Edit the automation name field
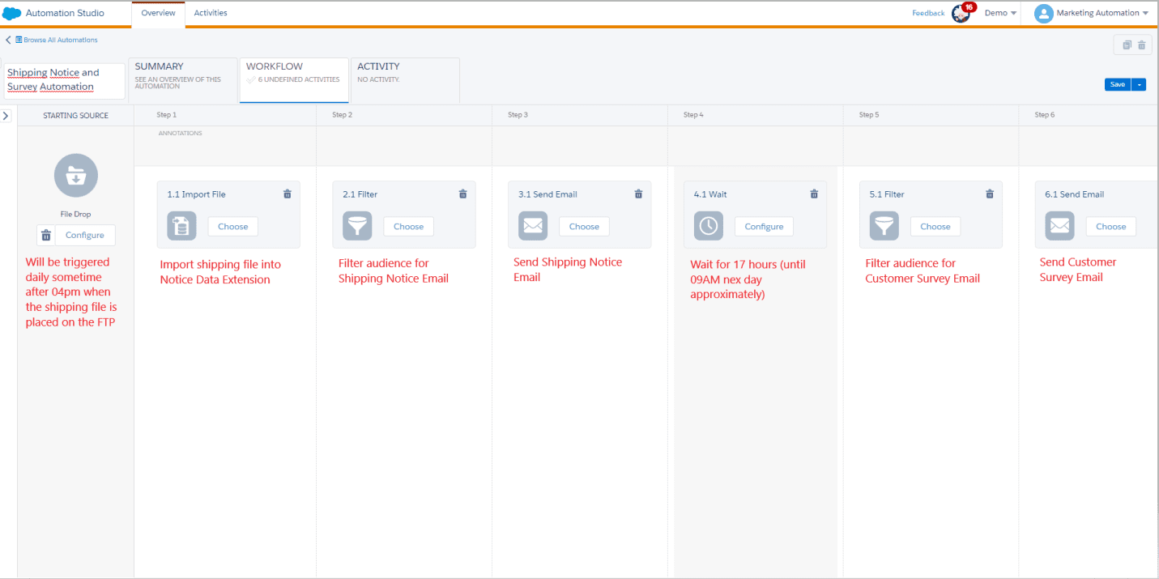Screen dimensions: 1159x579 pos(65,80)
